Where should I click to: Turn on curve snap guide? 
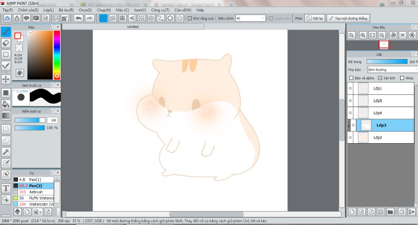(160, 18)
